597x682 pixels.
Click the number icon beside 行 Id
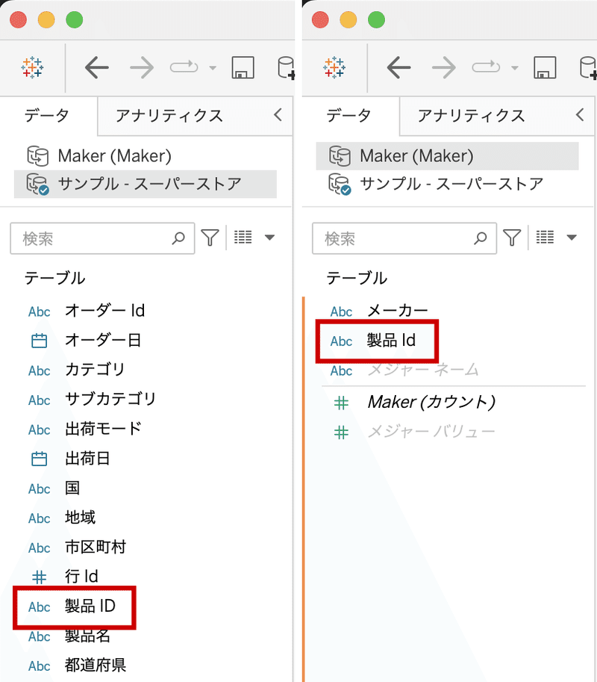tap(39, 577)
